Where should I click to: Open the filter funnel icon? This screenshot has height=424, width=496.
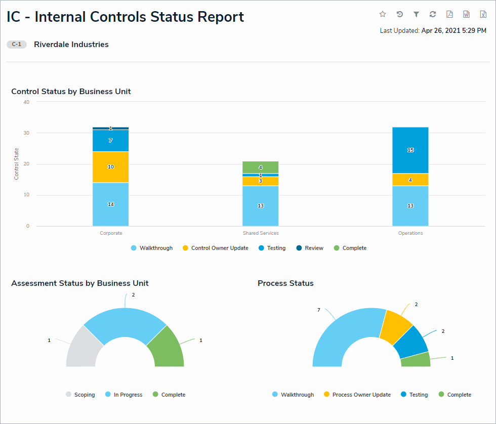click(416, 14)
